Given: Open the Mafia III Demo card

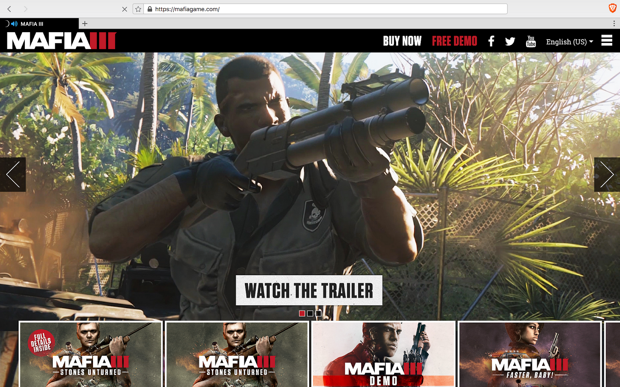Looking at the screenshot, I should [x=383, y=354].
